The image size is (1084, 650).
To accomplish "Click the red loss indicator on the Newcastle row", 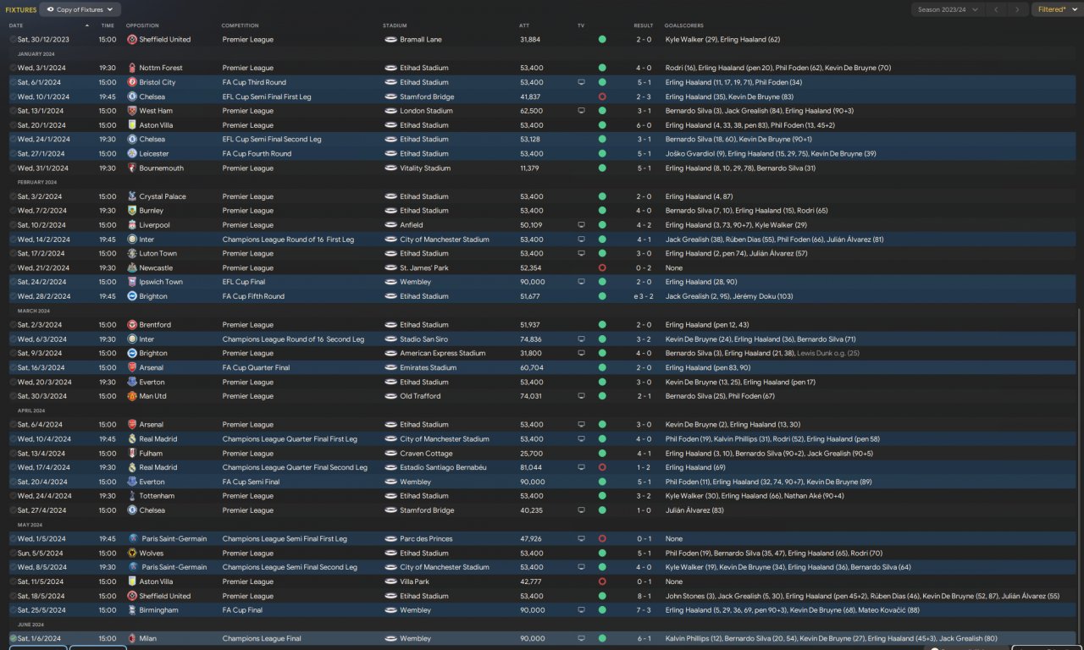I will tap(602, 267).
